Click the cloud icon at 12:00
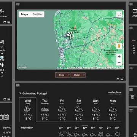Screen dimensions: 137x137 tap(85, 134)
